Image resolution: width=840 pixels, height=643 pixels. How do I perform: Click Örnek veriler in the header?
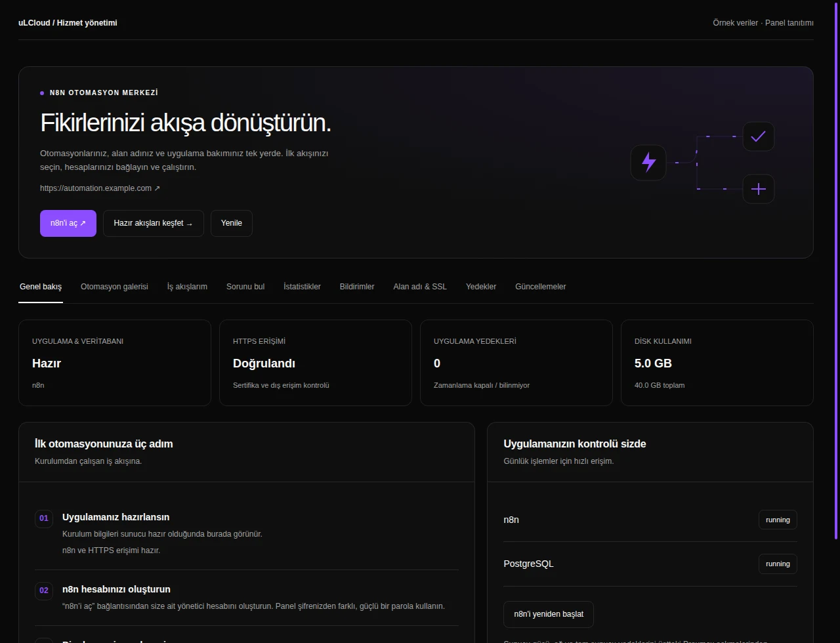pos(735,23)
